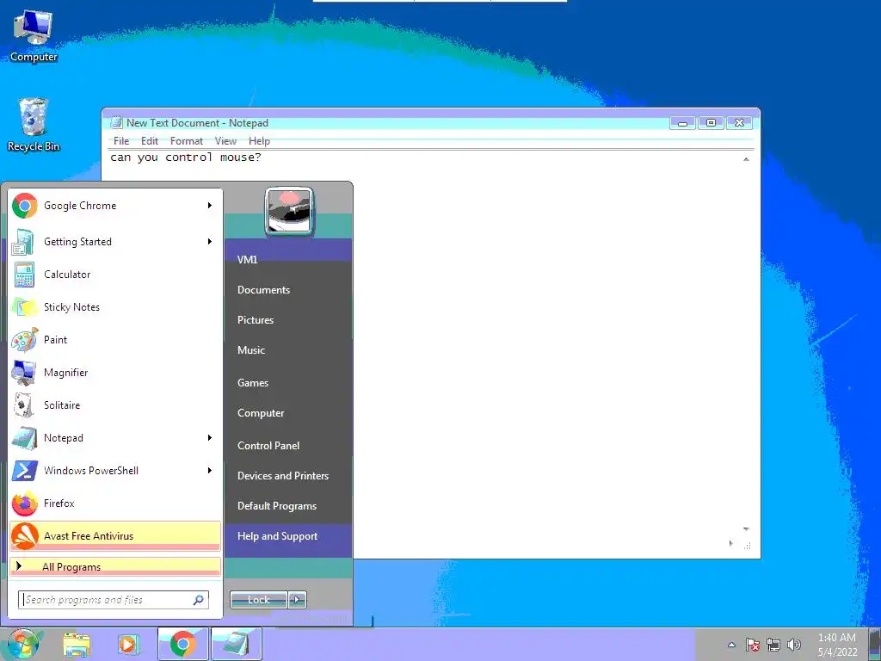The image size is (881, 661).
Task: Click Notepad scrollbar up arrow
Action: [x=746, y=159]
